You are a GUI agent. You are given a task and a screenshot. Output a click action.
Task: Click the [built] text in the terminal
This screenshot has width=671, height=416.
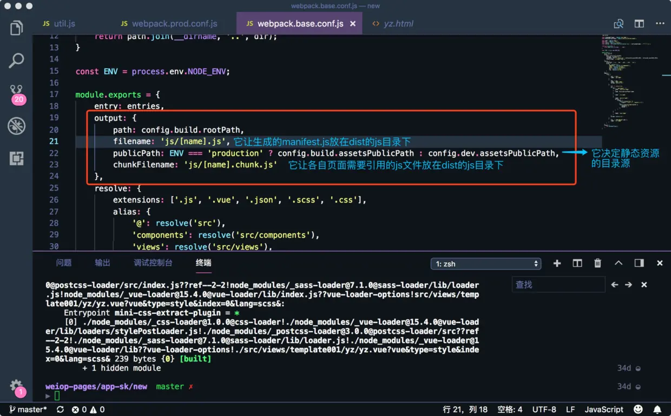click(195, 358)
